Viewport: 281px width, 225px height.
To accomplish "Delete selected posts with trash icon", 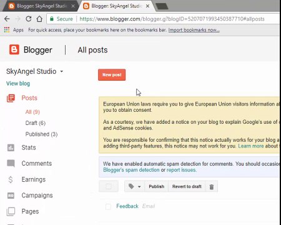I will (x=212, y=187).
